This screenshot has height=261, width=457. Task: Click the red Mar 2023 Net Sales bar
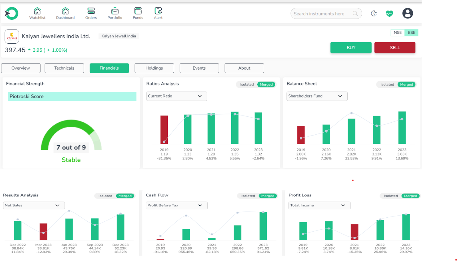pos(43,232)
